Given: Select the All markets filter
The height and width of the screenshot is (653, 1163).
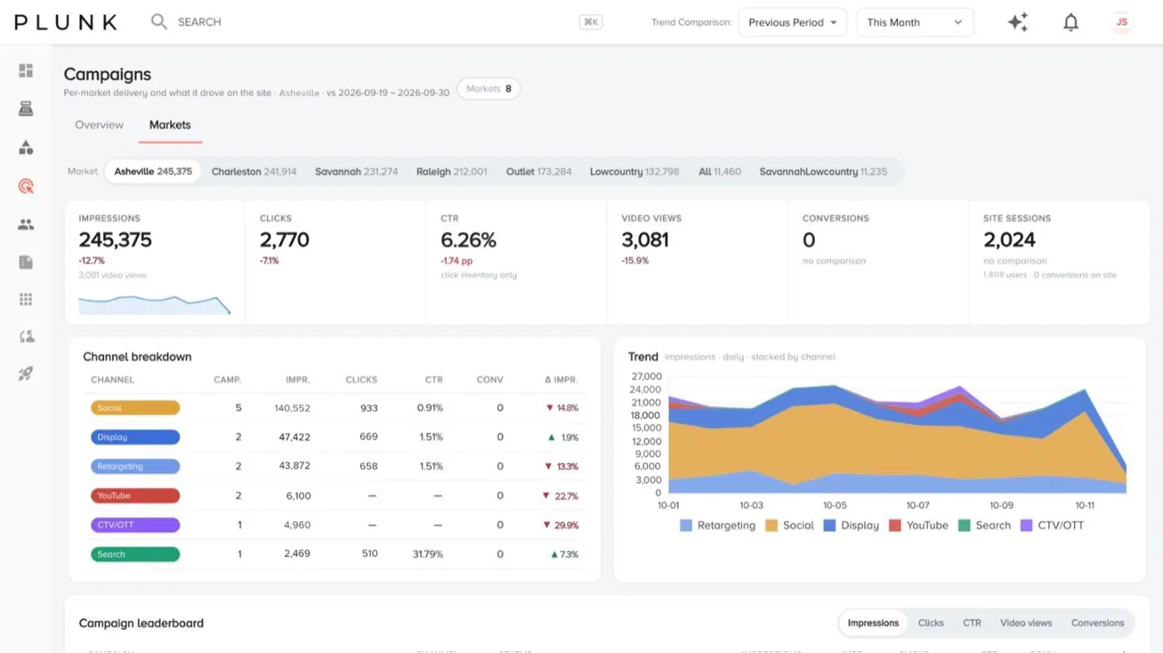Looking at the screenshot, I should click(719, 172).
